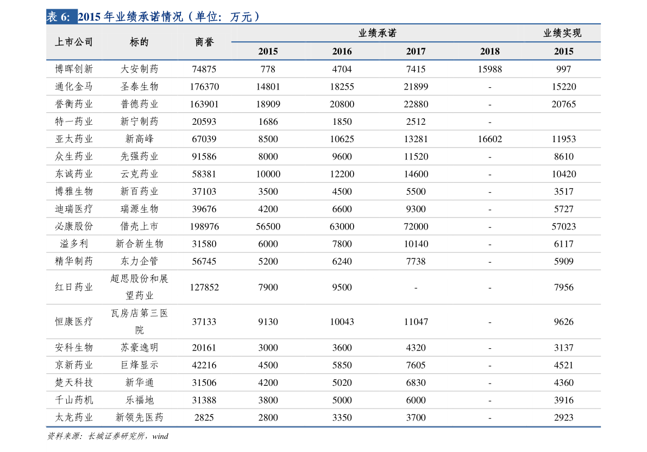This screenshot has width=647, height=452.
Task: Select company name '恒康医疗'
Action: pos(74,321)
